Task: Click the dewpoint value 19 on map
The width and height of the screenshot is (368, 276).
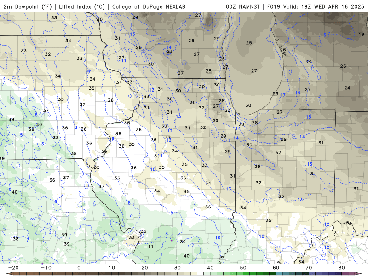Action: [x=362, y=34]
